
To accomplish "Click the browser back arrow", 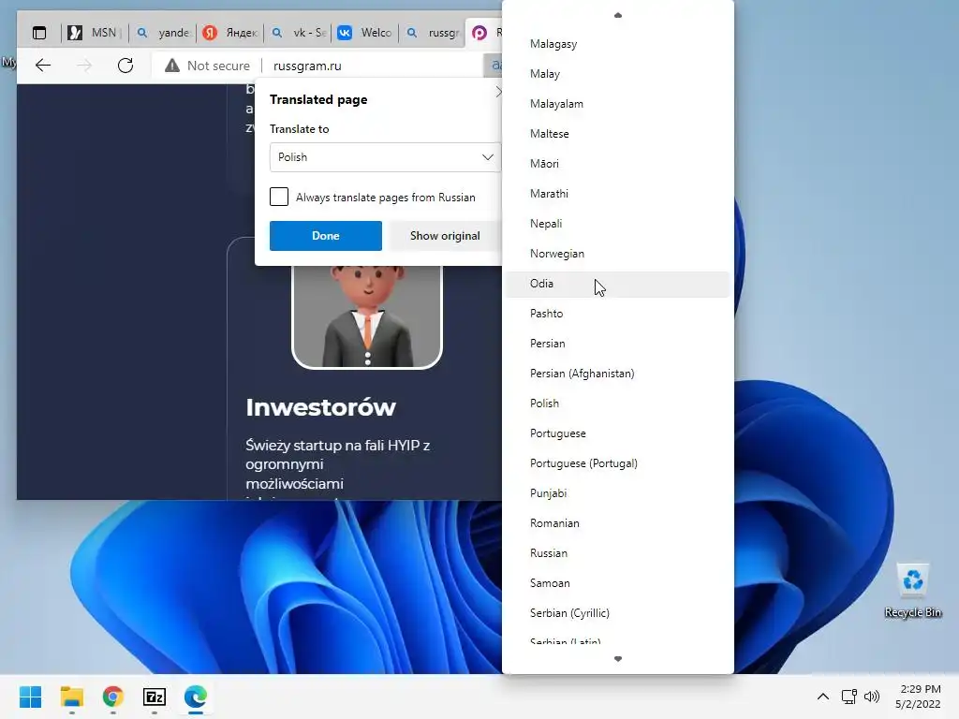I will [x=43, y=66].
